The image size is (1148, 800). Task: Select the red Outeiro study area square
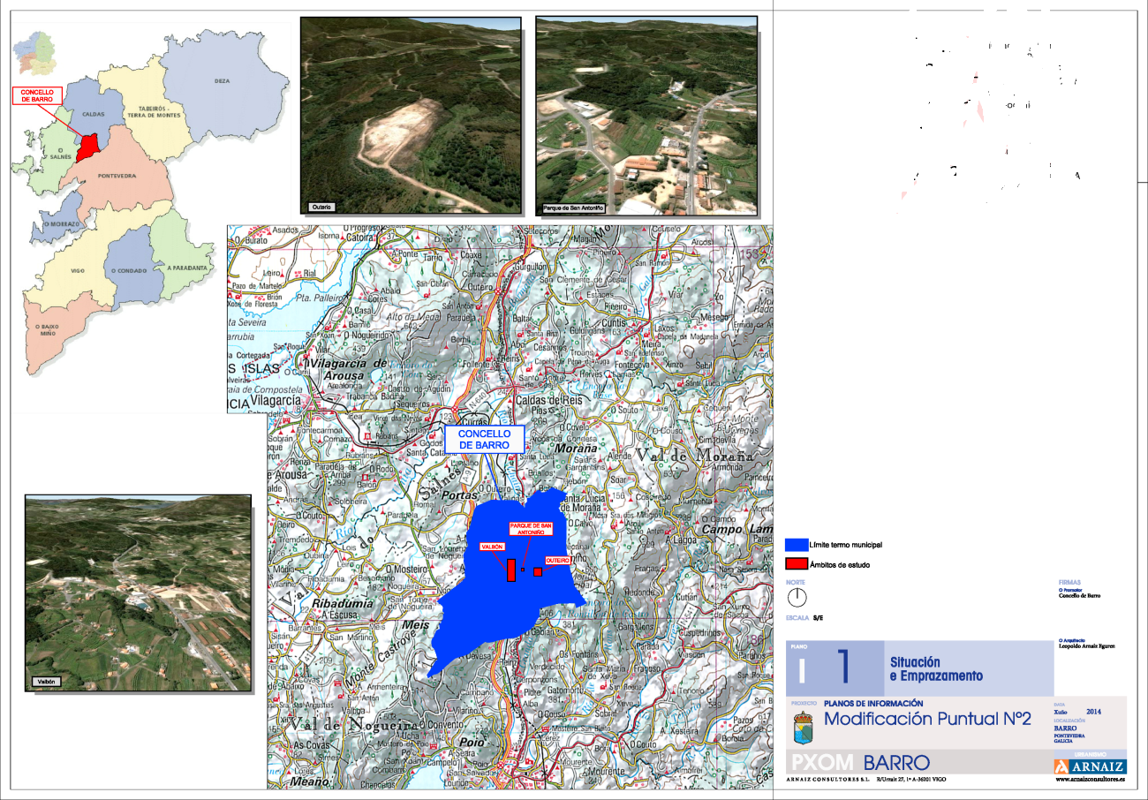coord(537,571)
